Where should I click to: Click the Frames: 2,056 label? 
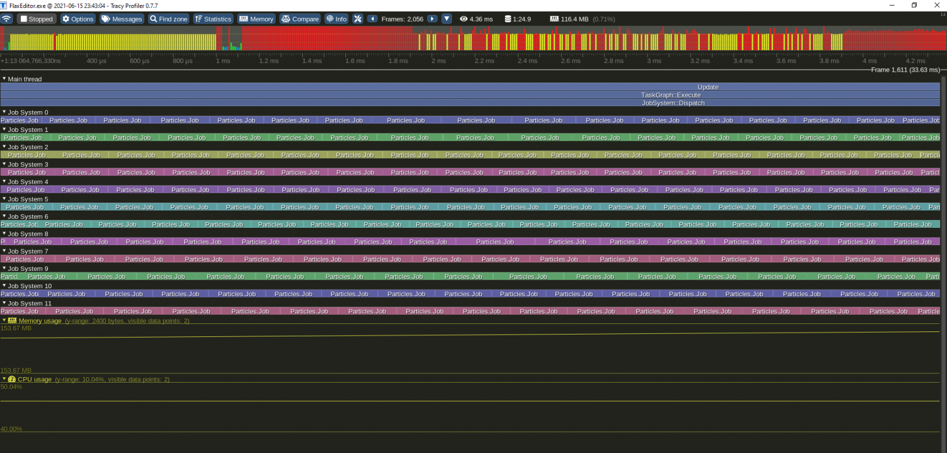[402, 19]
